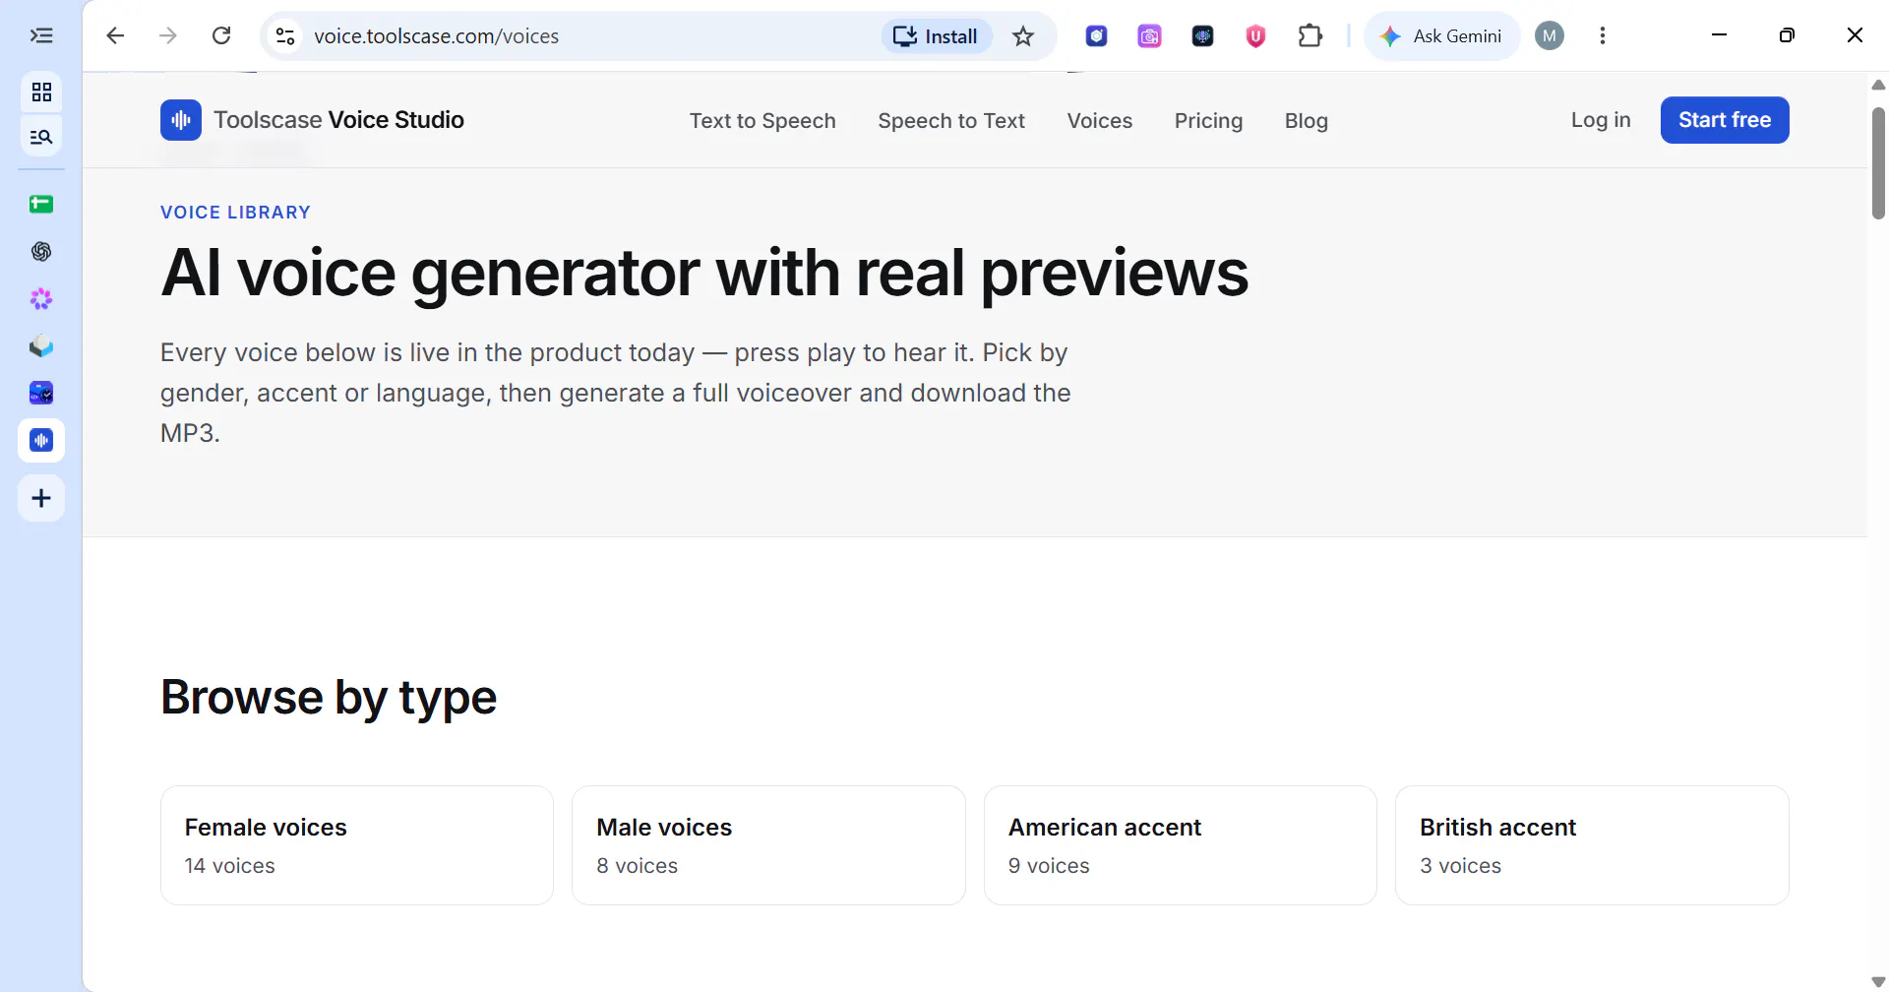The width and height of the screenshot is (1889, 992).
Task: Open the ChatGPT swirl sidebar icon
Action: point(41,252)
